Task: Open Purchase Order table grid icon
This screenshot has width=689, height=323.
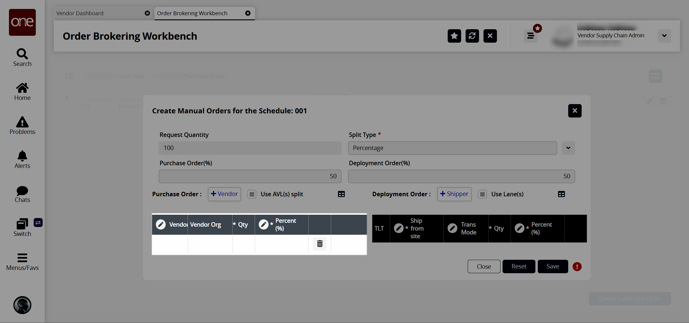Action: pos(341,194)
